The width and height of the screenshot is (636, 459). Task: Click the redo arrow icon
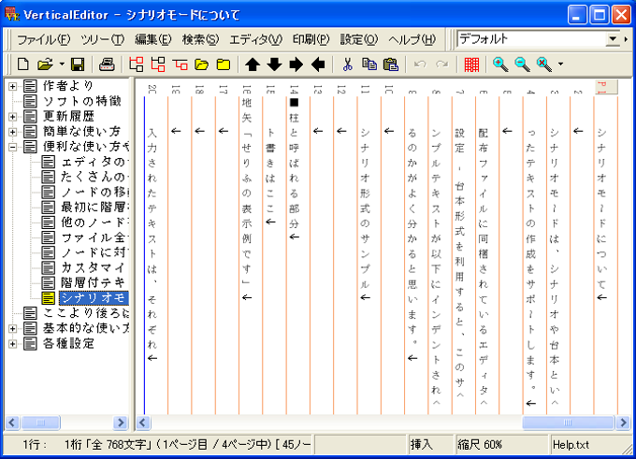(442, 65)
